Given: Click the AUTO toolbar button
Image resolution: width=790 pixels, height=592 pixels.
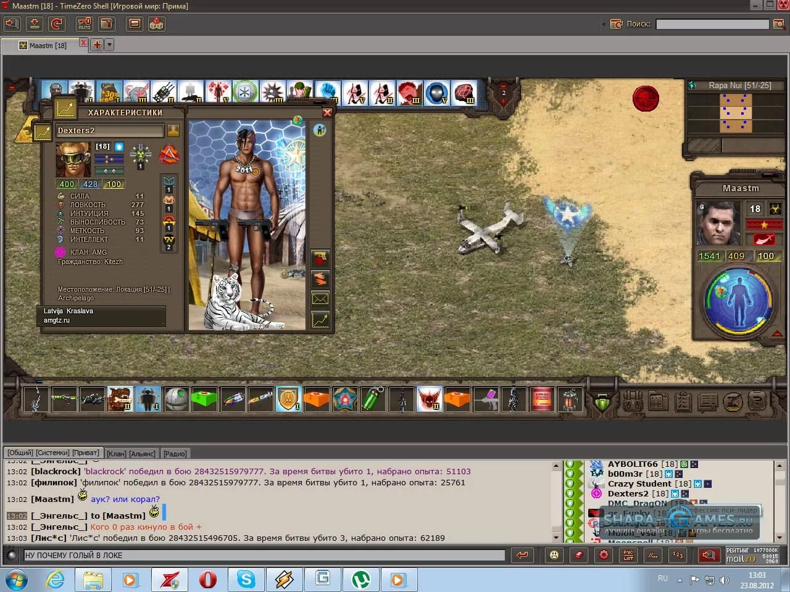Looking at the screenshot, I should [85, 24].
